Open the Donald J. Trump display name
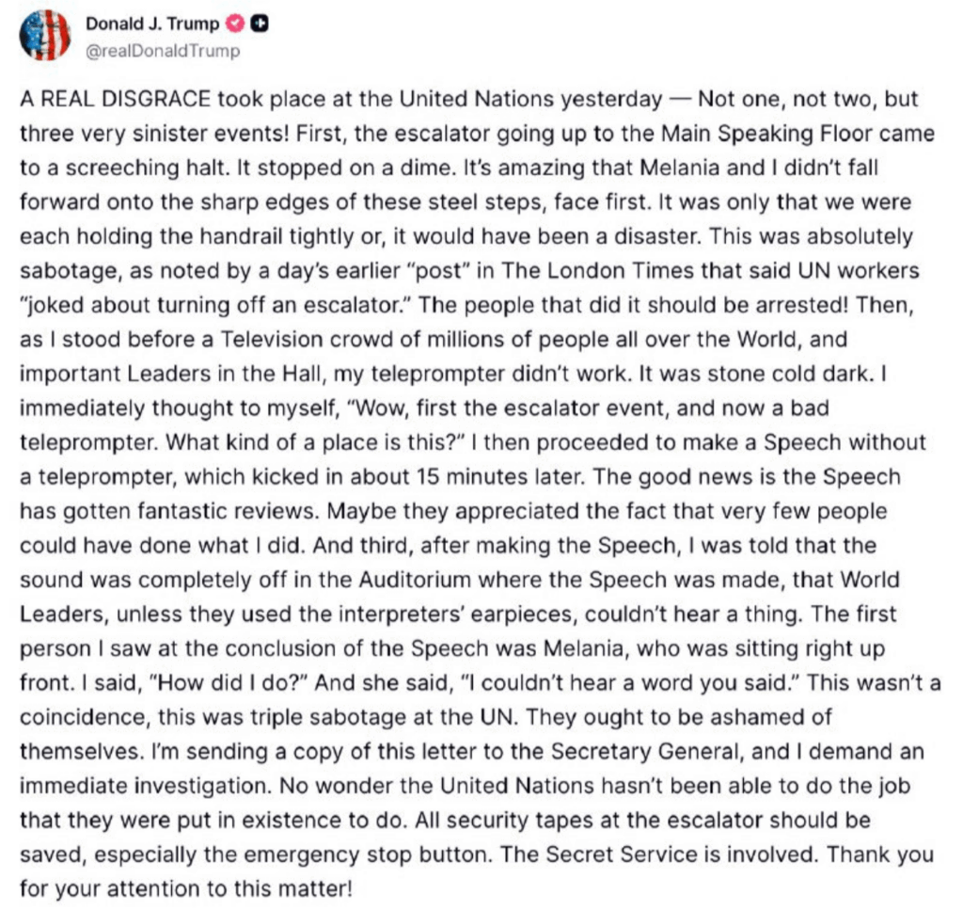 152,25
